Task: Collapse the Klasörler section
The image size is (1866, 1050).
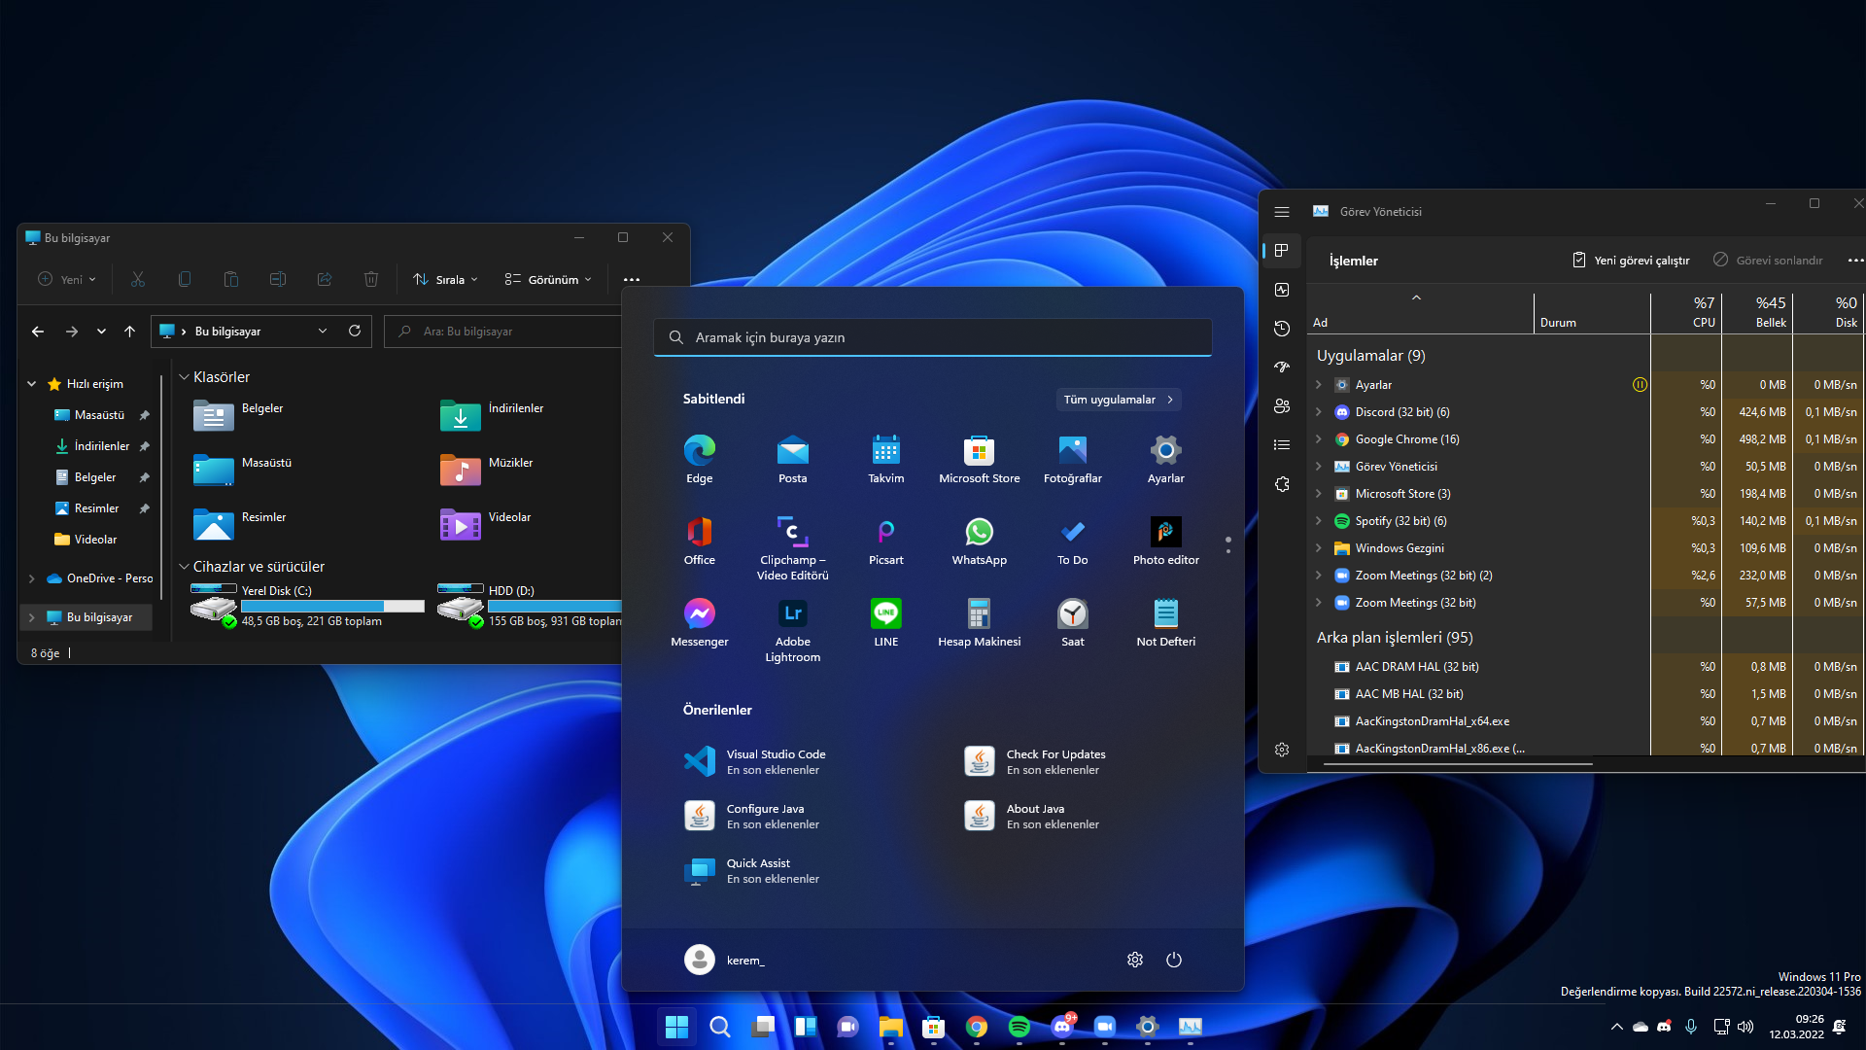Action: pyautogui.click(x=184, y=377)
